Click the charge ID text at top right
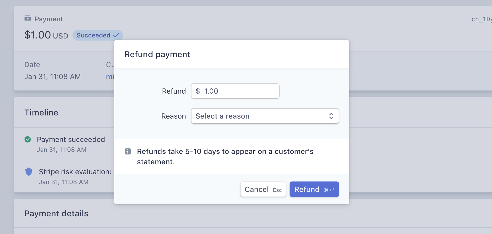The image size is (492, 234). click(x=481, y=19)
